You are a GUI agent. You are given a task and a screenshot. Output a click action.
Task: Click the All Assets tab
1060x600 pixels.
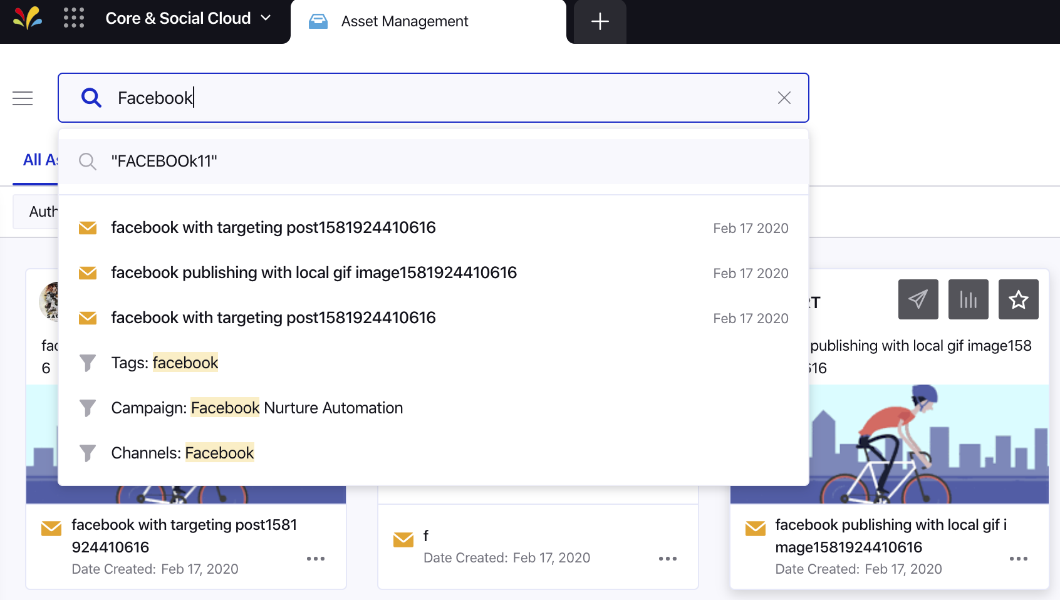39,160
